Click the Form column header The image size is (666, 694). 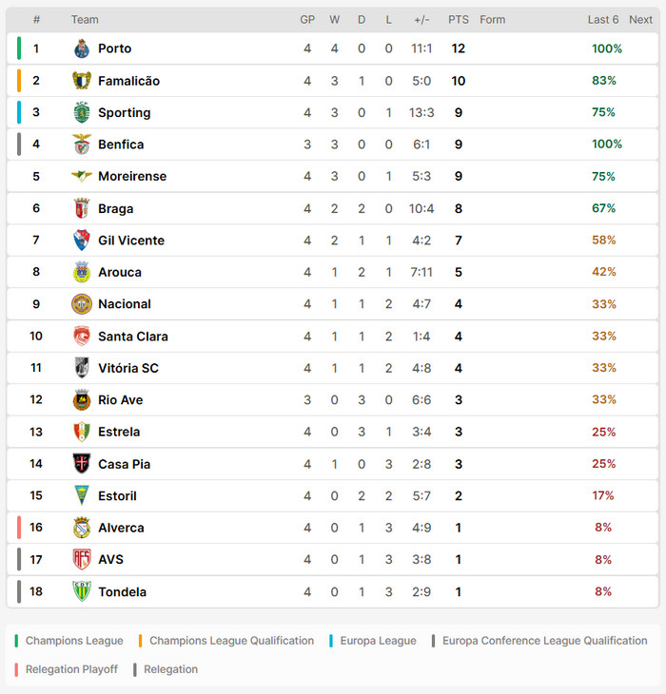493,20
